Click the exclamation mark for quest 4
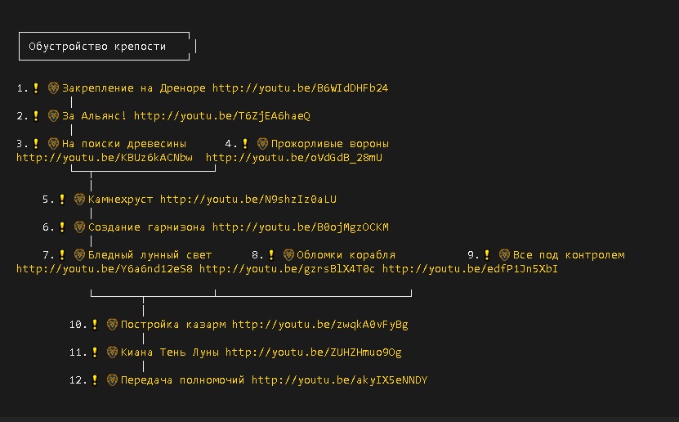The image size is (679, 422). coord(245,143)
